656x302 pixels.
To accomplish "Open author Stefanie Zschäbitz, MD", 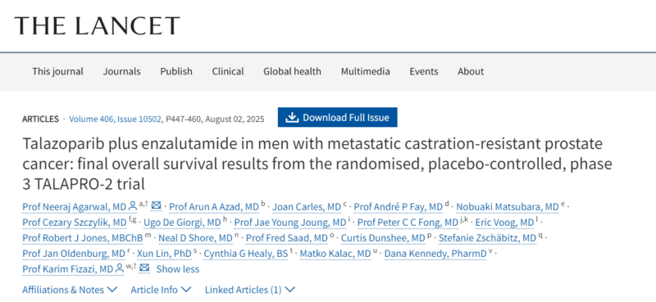I will point(487,238).
